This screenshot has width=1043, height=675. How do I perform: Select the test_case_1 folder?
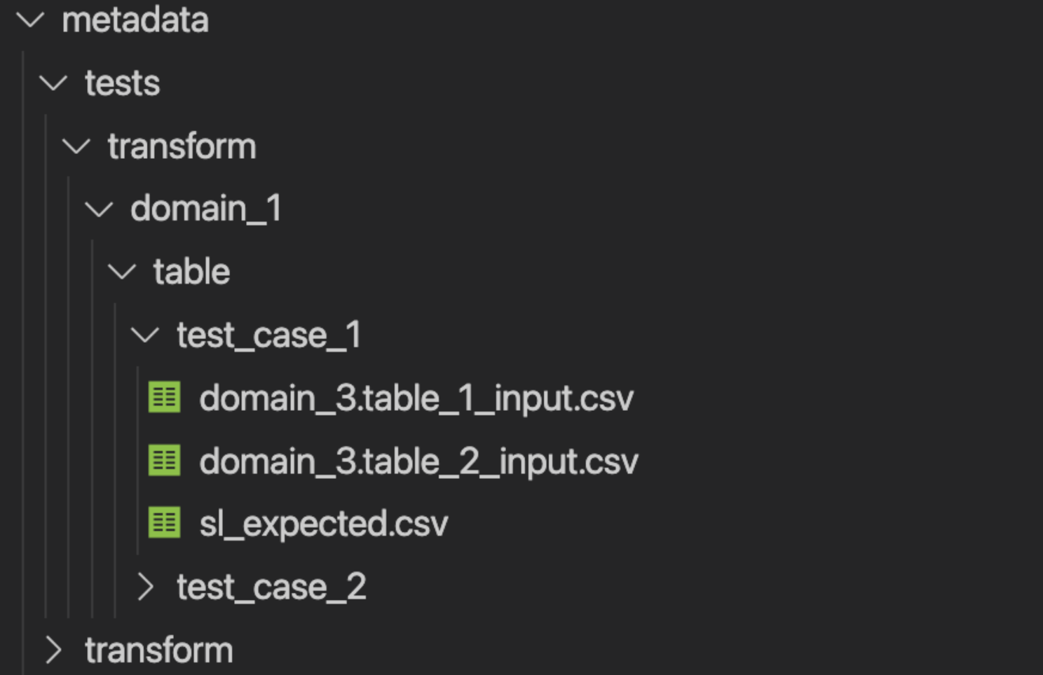point(268,335)
